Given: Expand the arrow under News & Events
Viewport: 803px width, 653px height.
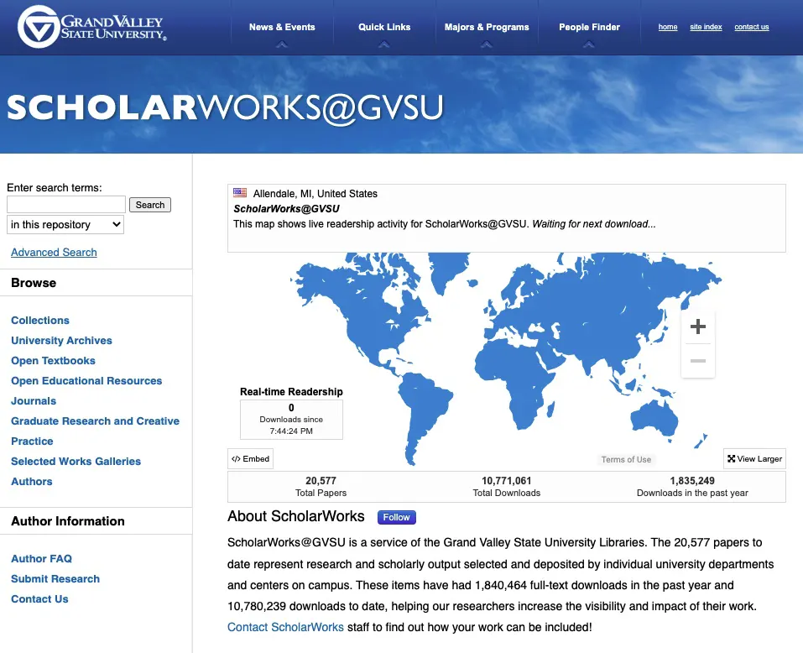Looking at the screenshot, I should (282, 44).
